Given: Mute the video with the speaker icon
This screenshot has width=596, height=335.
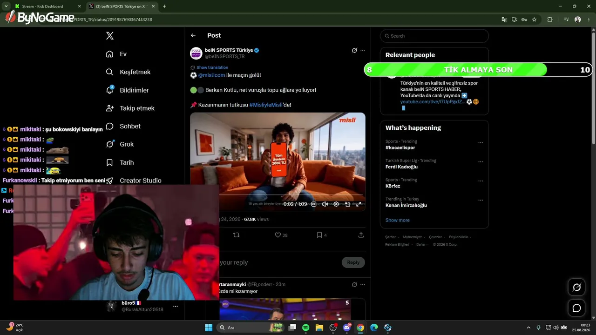Looking at the screenshot, I should click(x=325, y=204).
